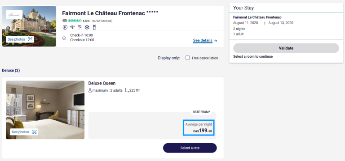Click the Deluxe Queen room thumbnail

[45, 110]
